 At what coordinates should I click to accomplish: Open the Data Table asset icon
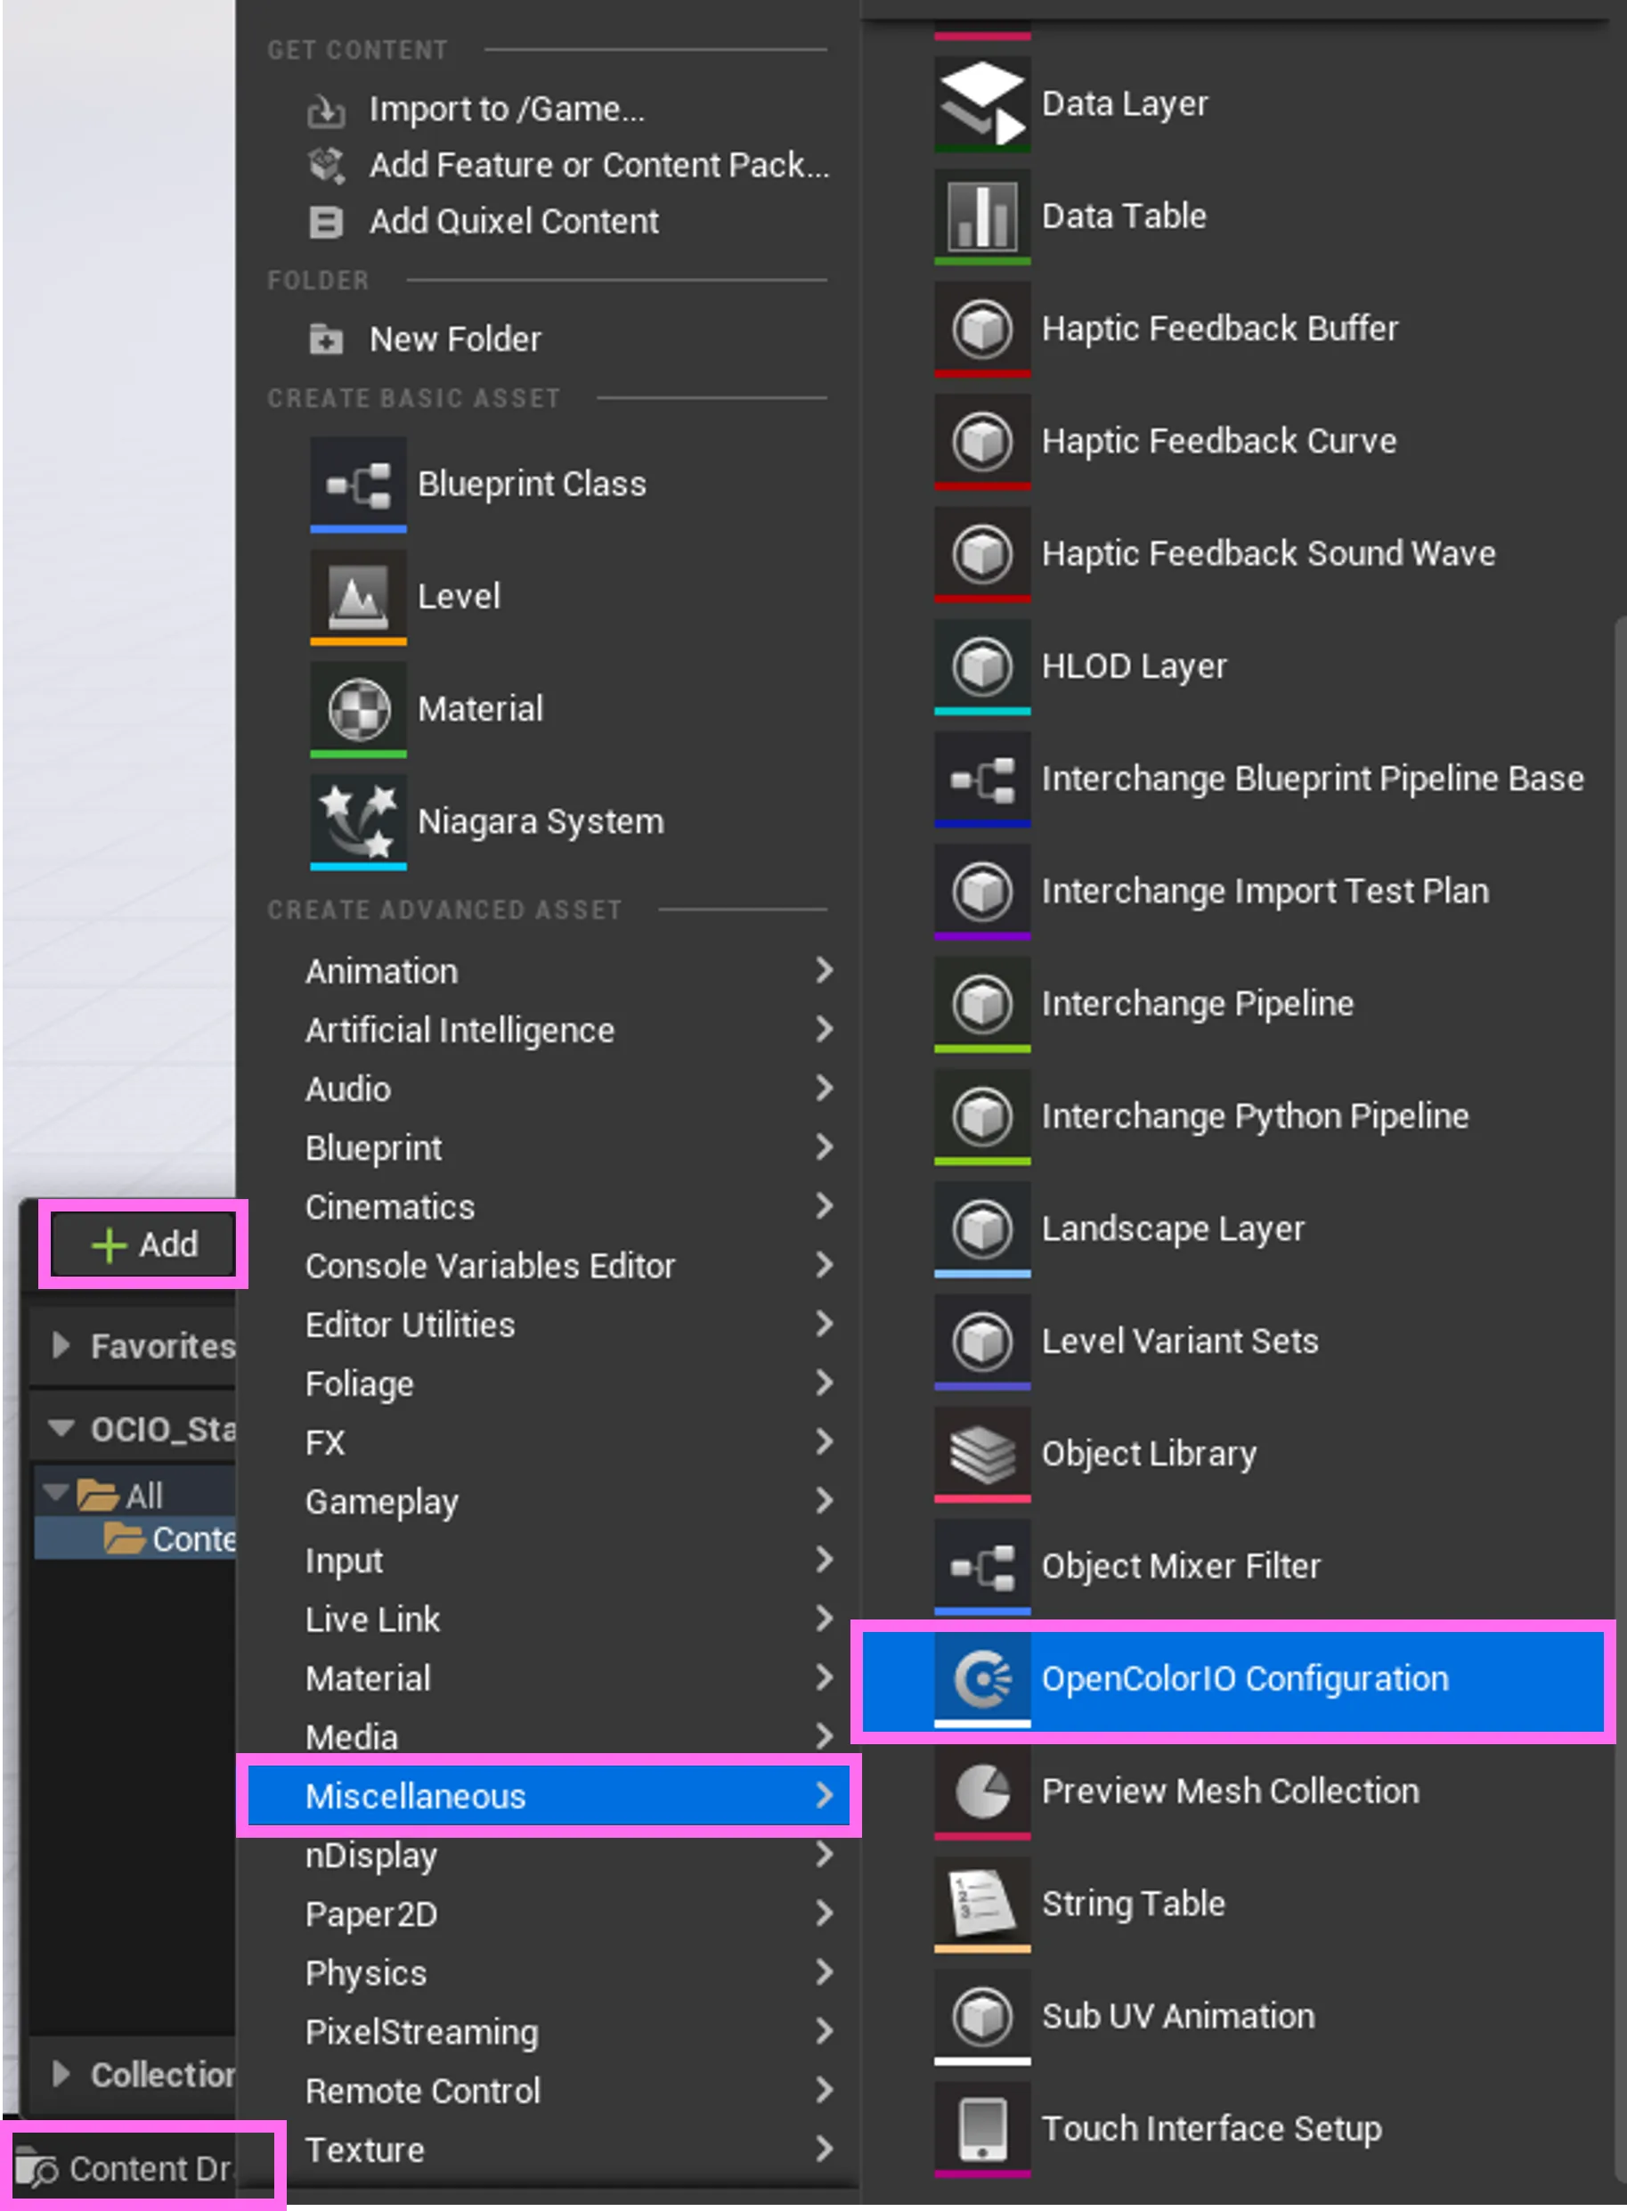coord(982,216)
